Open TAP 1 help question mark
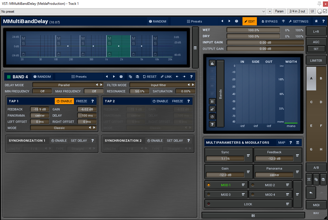 pyautogui.click(x=93, y=101)
